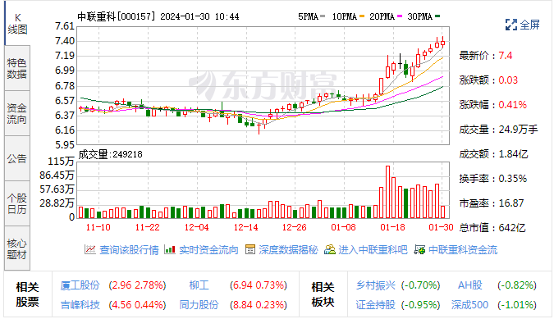Click the 30PMA green legend marker
Screen dimensions: 554x319
click(437, 16)
